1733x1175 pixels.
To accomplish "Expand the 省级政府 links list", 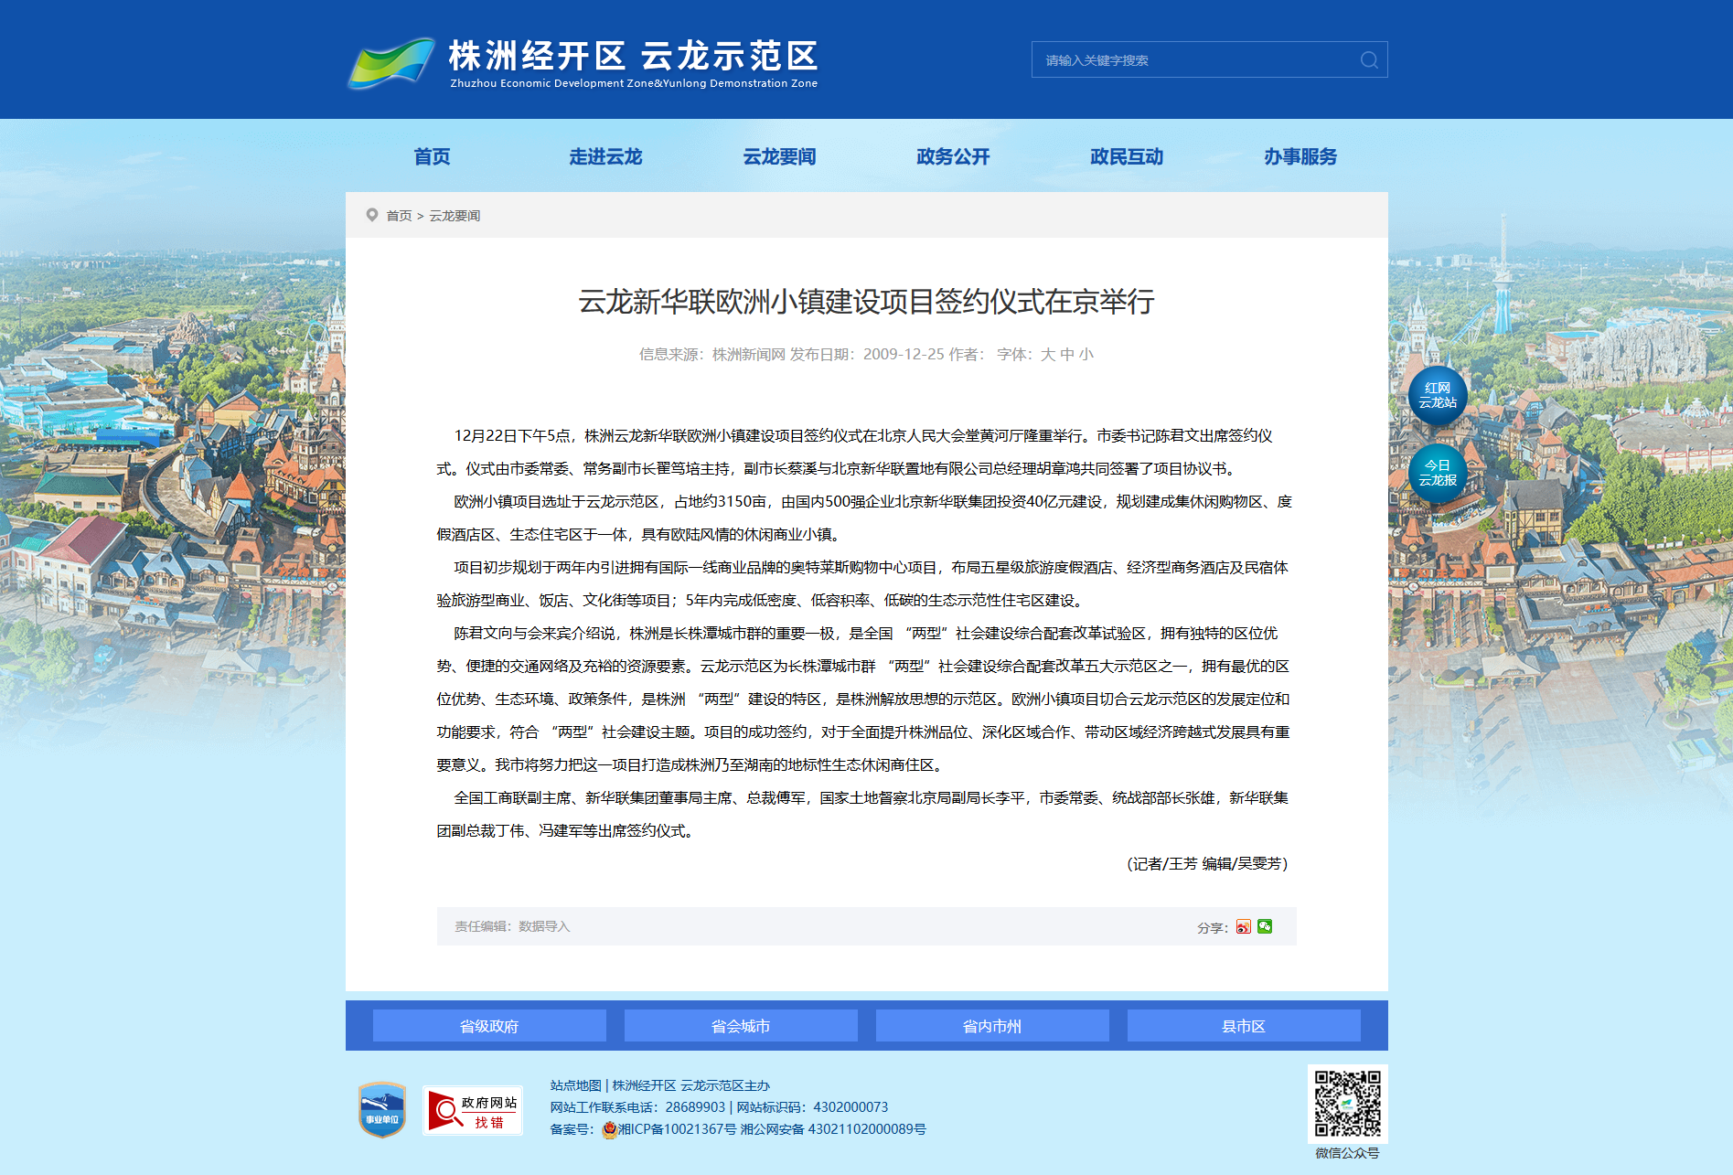I will tap(489, 1026).
